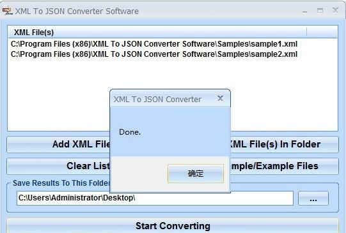Image resolution: width=346 pixels, height=233 pixels.
Task: Click the application icon in the title bar
Action: click(8, 11)
